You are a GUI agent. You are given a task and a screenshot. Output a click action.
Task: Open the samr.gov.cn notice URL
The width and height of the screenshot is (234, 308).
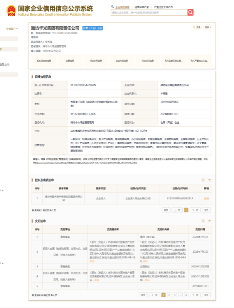(x=85, y=163)
